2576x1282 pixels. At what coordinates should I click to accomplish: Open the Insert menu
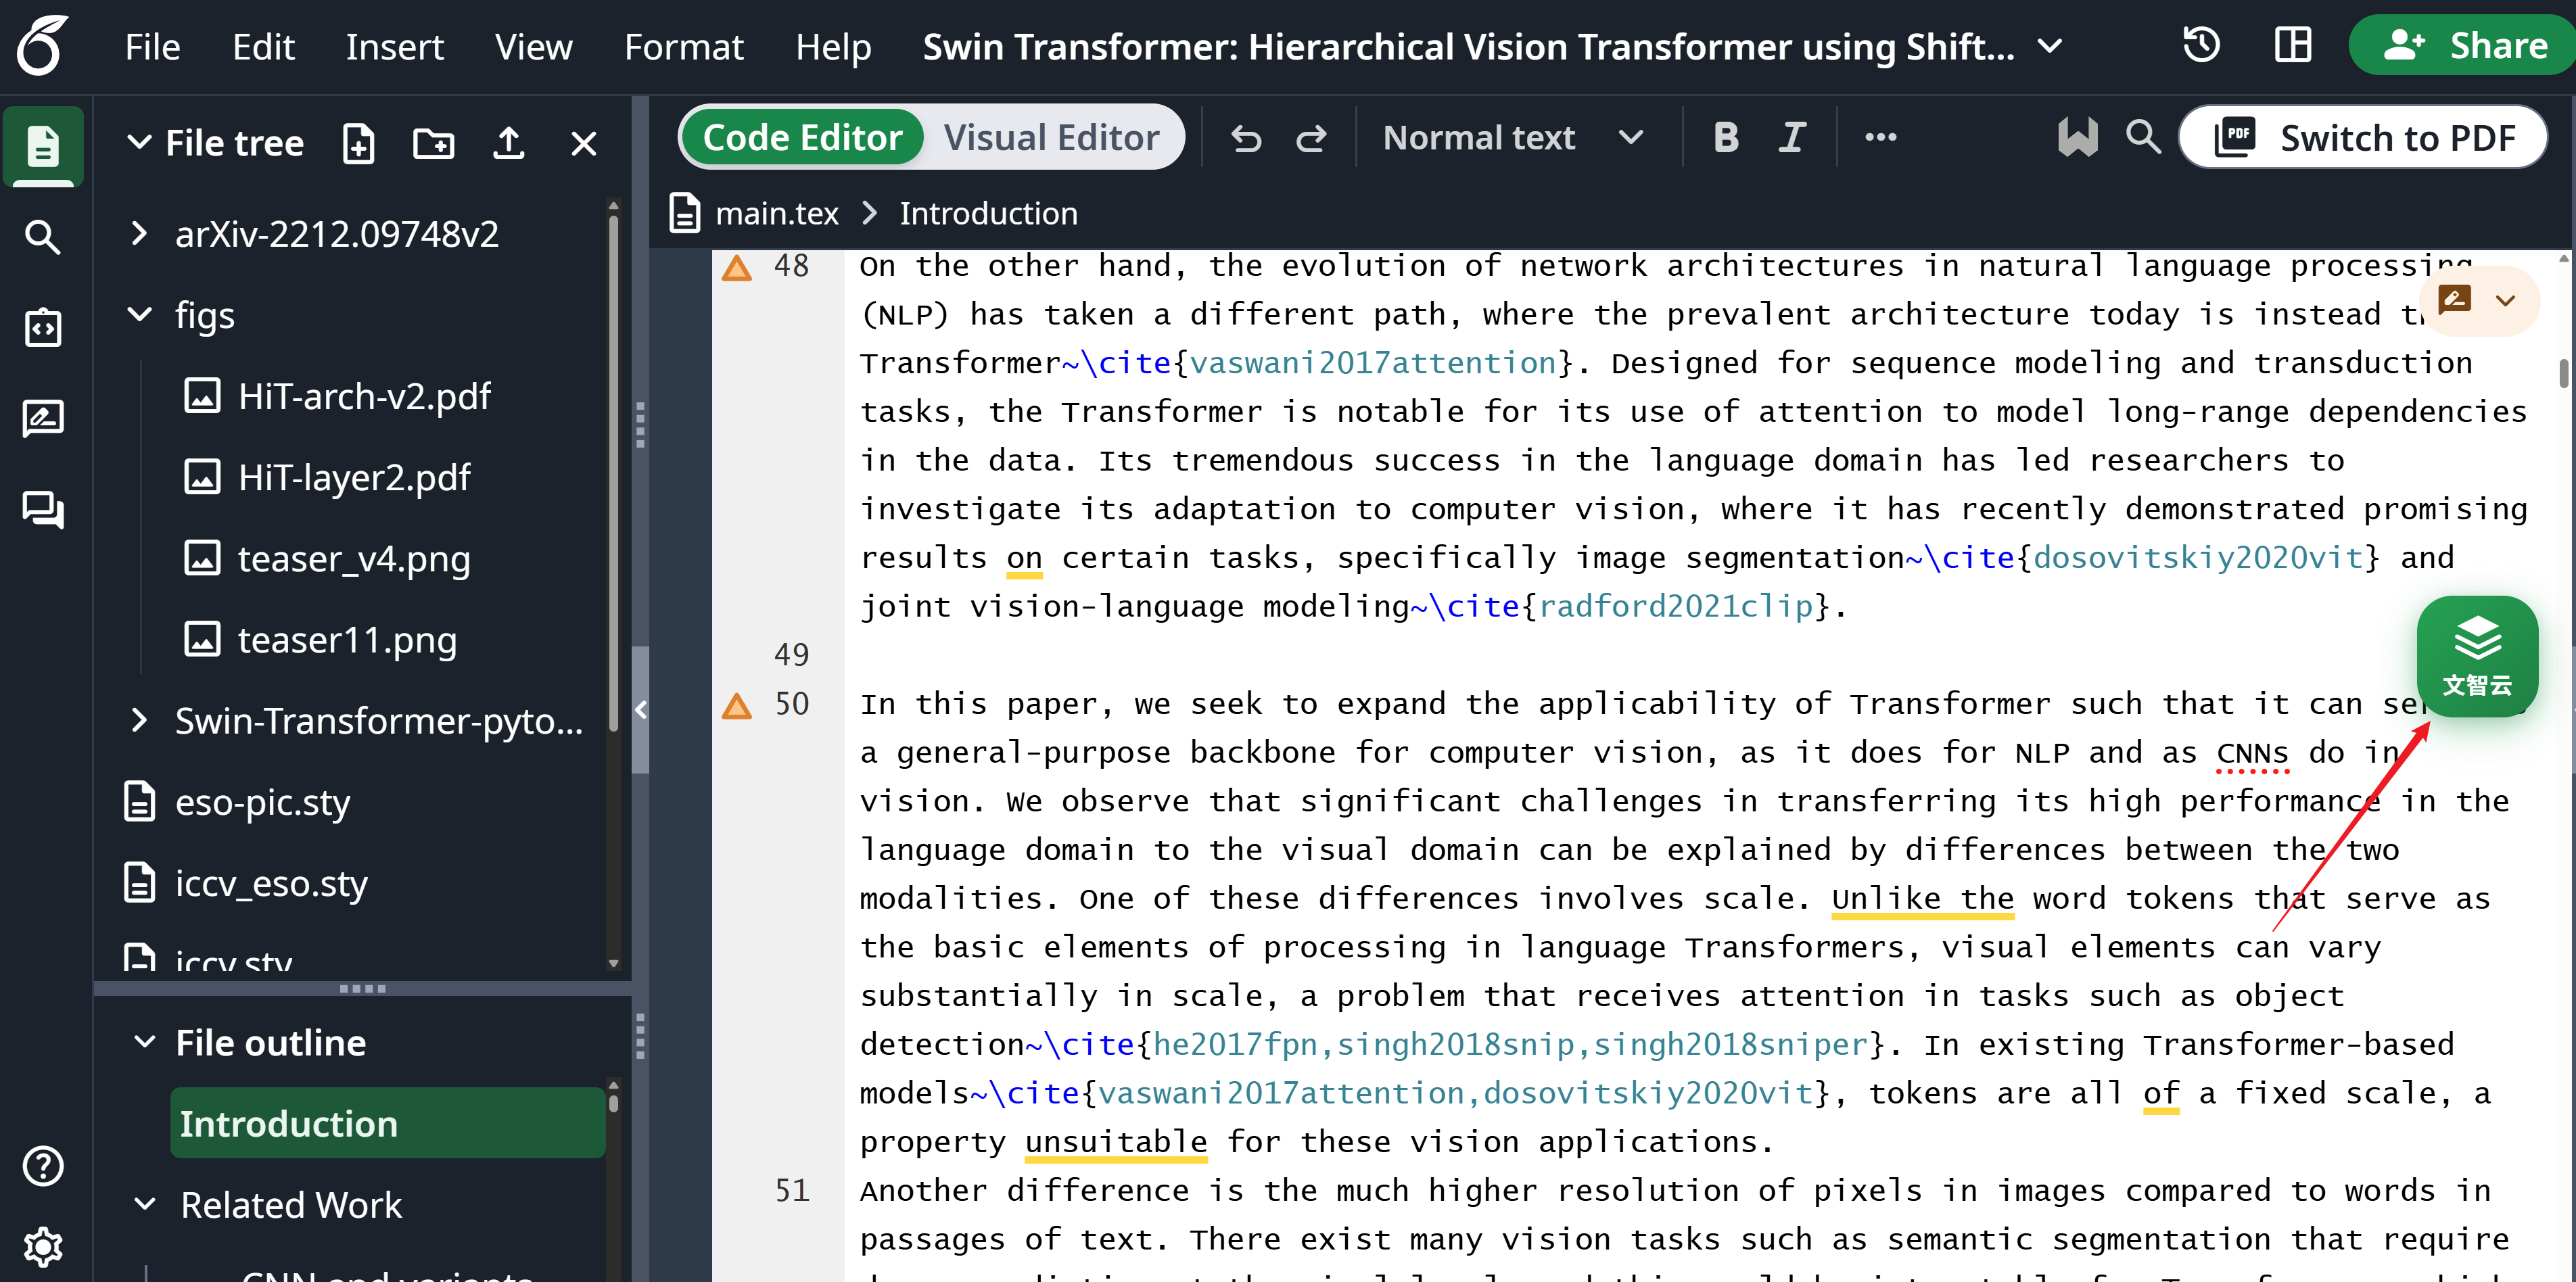click(x=394, y=47)
